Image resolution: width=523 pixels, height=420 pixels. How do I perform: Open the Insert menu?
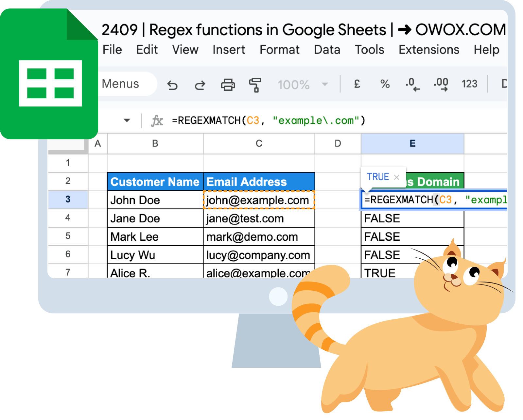(229, 50)
